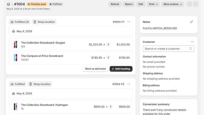Click Shop location badge in #1004-F2 card
The image size is (204, 115).
click(40, 84)
